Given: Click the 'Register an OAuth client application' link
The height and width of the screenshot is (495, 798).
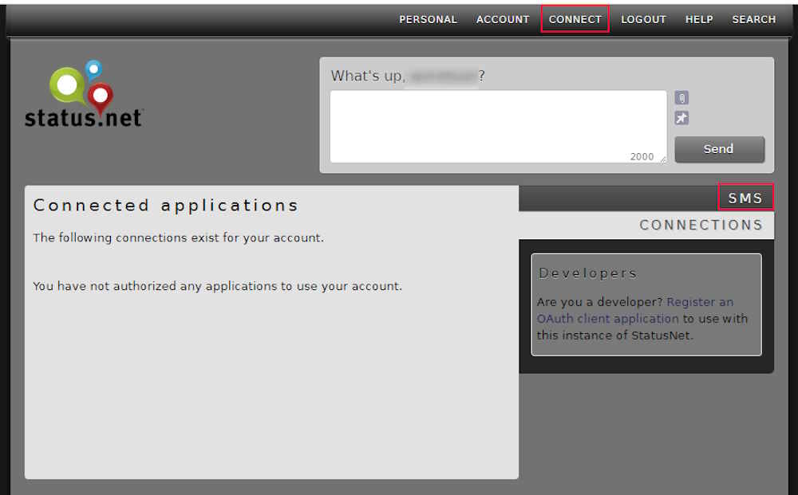Looking at the screenshot, I should [x=635, y=310].
